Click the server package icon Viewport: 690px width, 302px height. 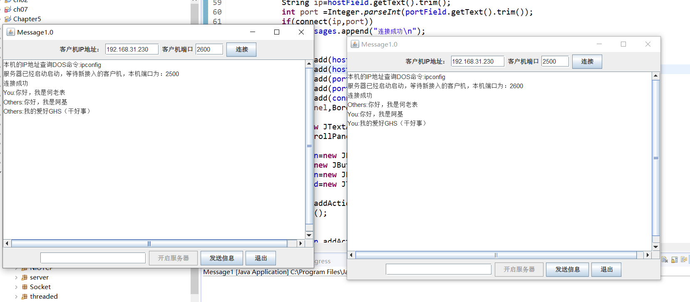(25, 277)
